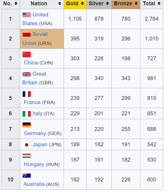
Task: Click the Japan flag icon
Action: point(27,145)
